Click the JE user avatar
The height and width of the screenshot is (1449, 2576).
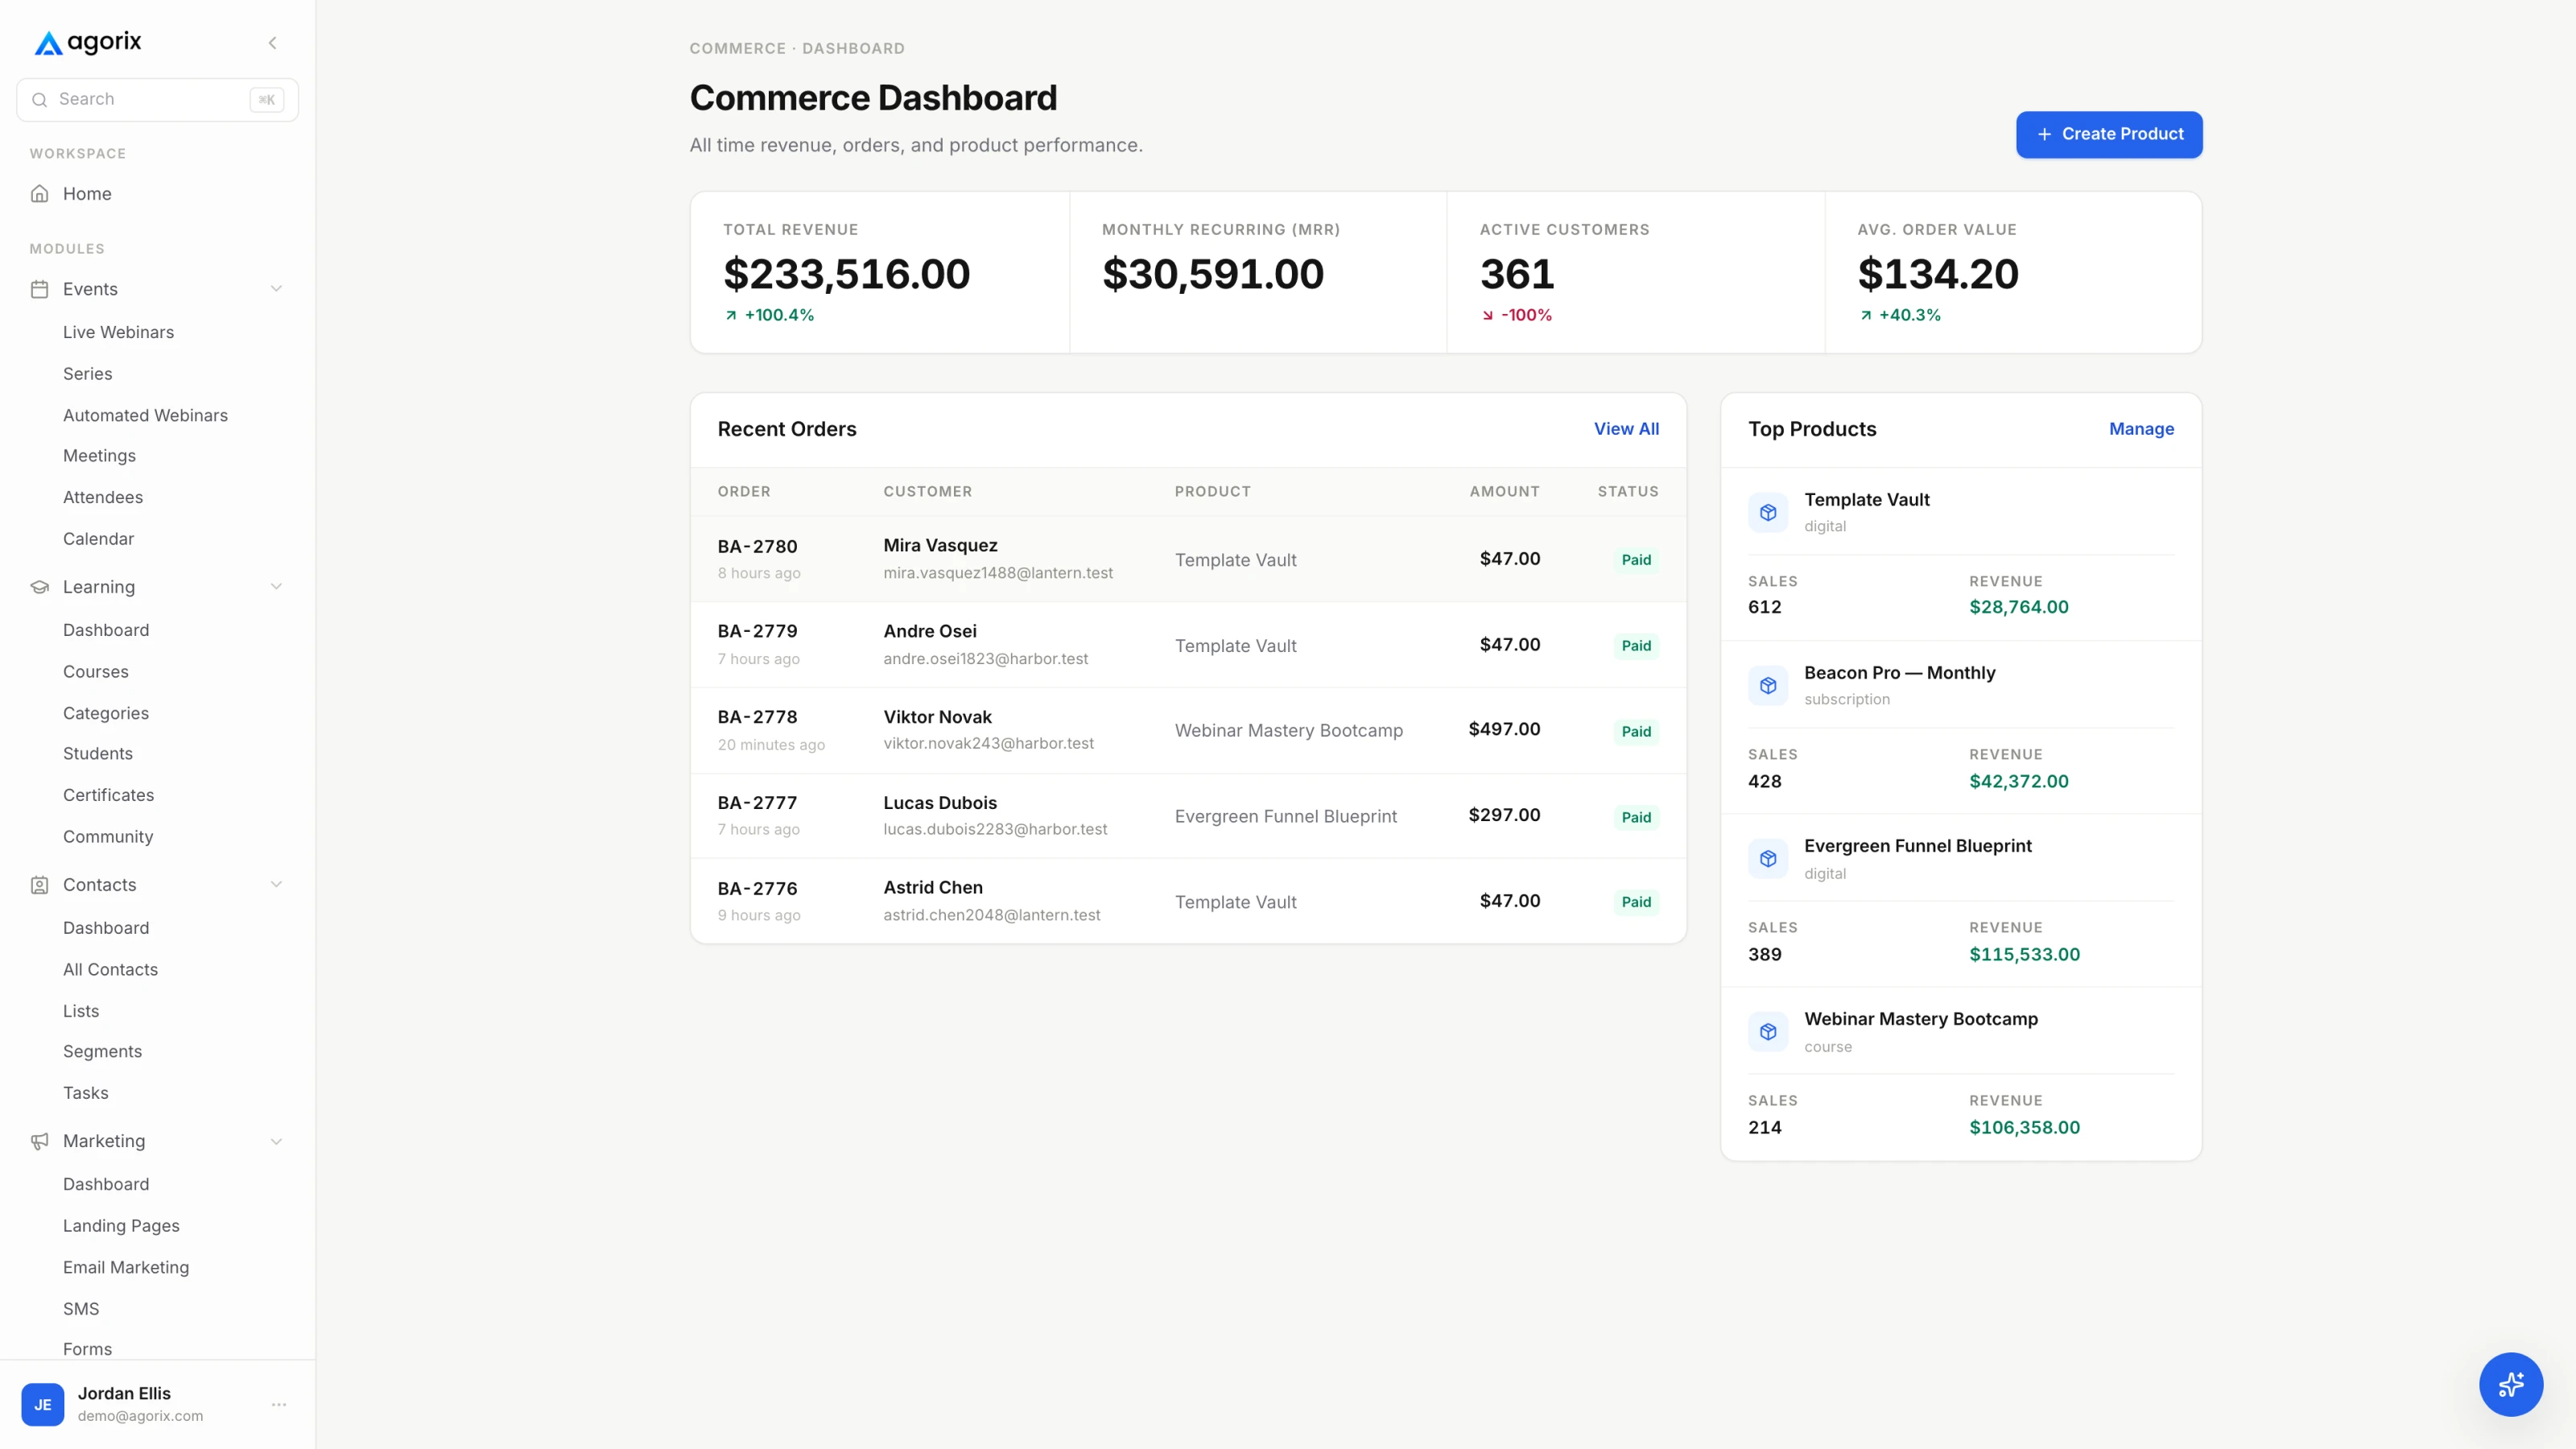pos(43,1404)
